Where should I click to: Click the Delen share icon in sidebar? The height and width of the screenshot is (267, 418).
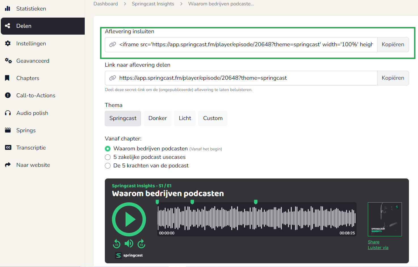tap(8, 26)
